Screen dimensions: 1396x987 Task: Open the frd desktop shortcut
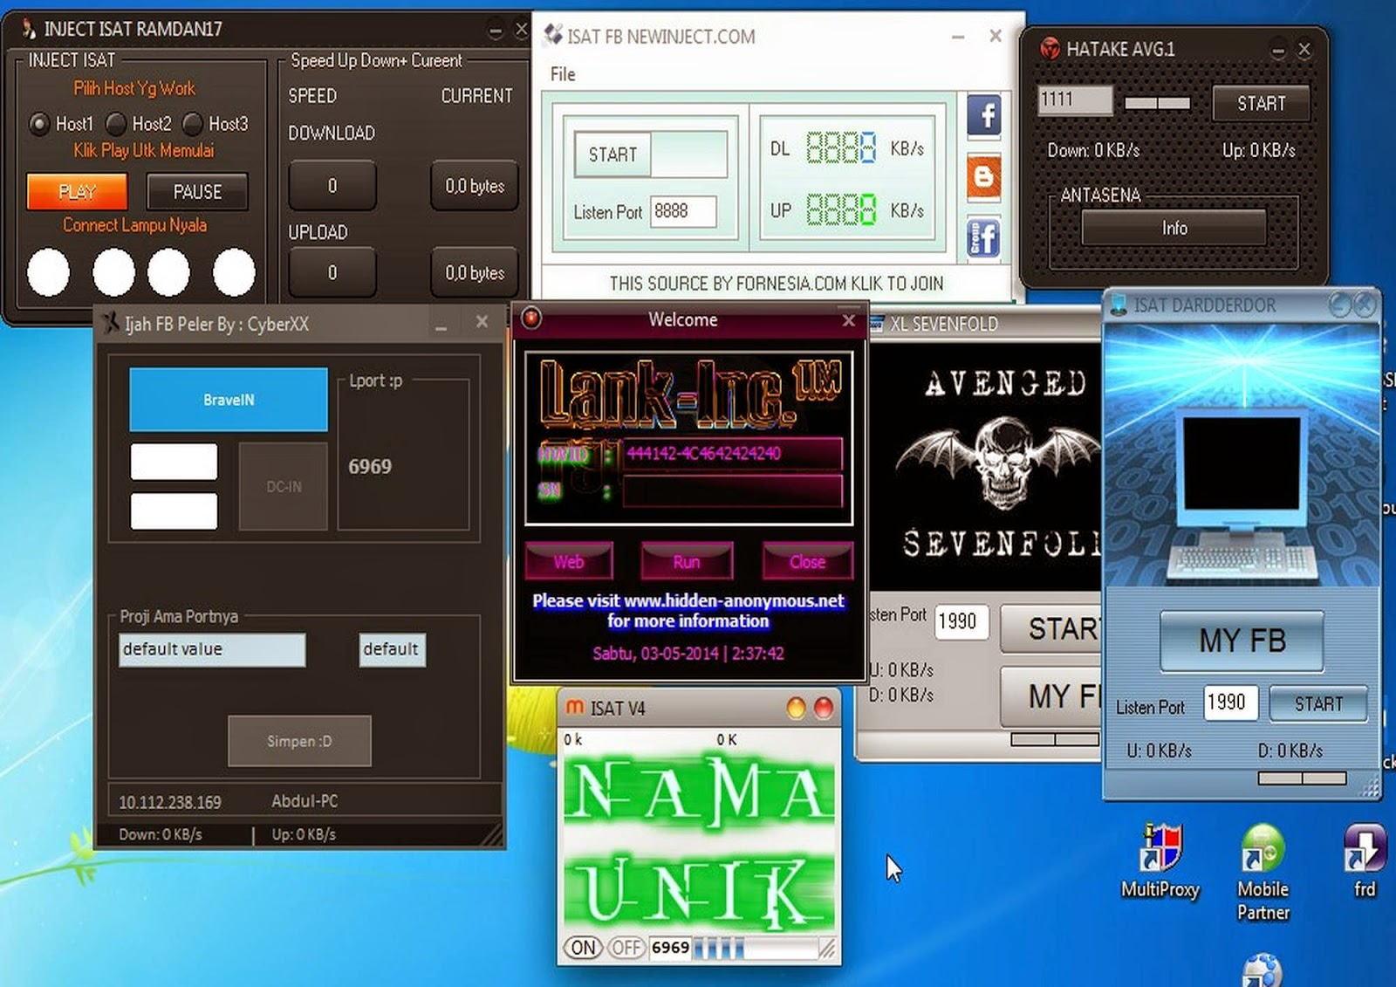point(1365,861)
